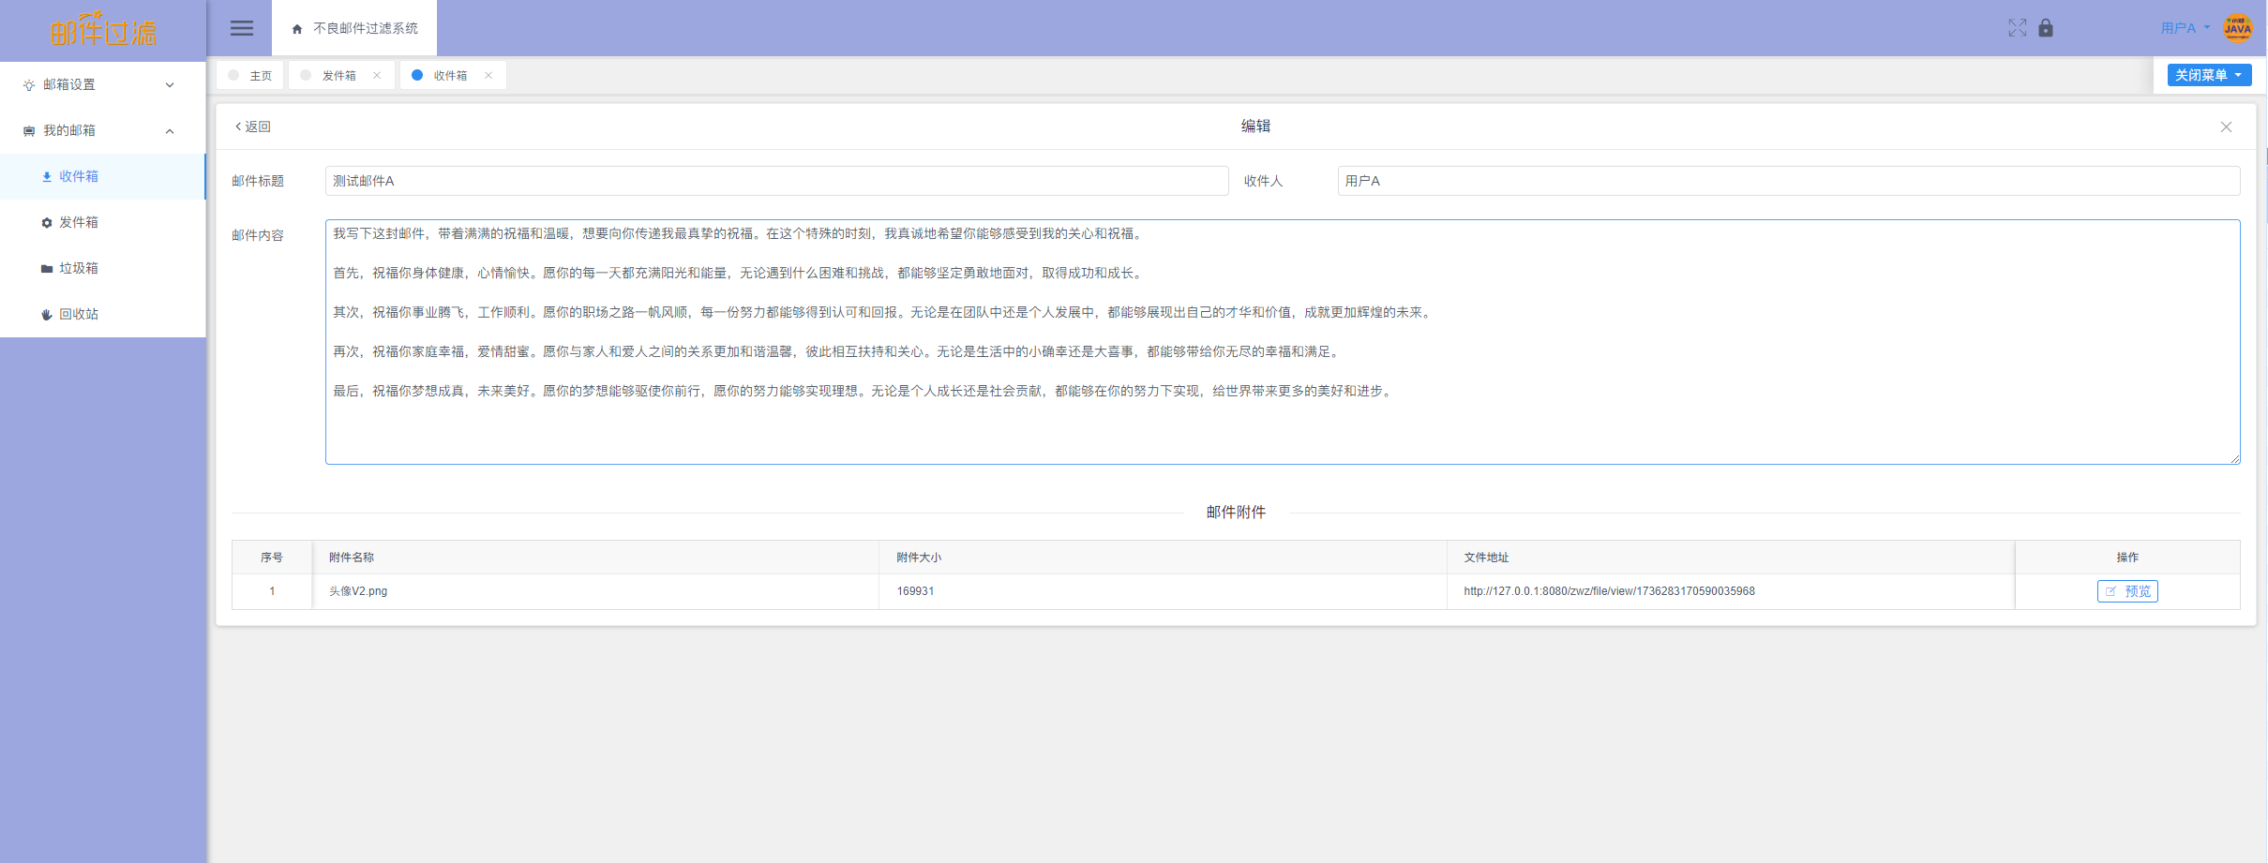Viewport: 2268px width, 863px height.
Task: Open 垃圾箱 in the sidebar
Action: pyautogui.click(x=79, y=269)
